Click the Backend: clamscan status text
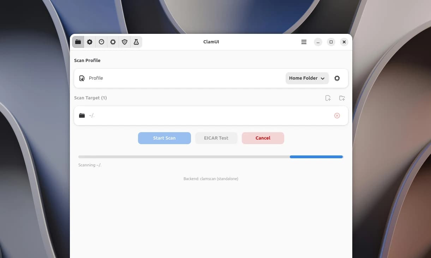This screenshot has height=258, width=431. (211, 179)
